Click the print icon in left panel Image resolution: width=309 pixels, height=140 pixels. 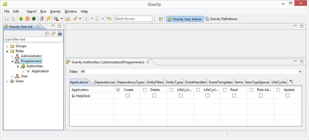click(59, 34)
